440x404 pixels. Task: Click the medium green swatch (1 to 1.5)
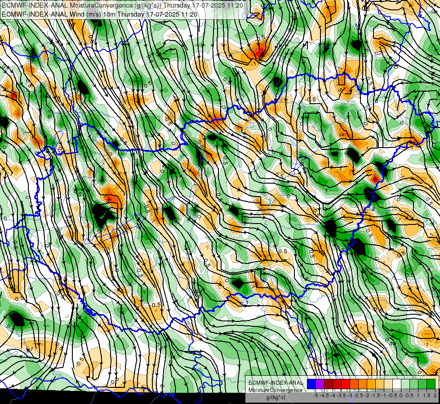[x=422, y=384]
